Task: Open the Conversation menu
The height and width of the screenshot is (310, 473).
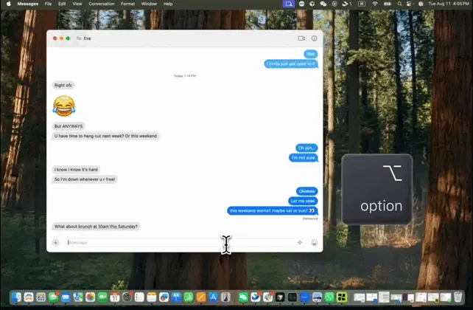Action: pyautogui.click(x=102, y=4)
